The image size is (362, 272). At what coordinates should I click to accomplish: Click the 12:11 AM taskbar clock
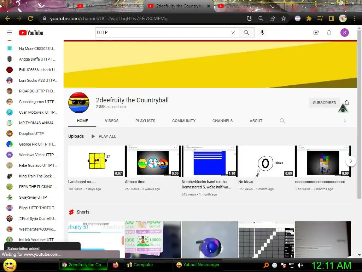click(332, 265)
